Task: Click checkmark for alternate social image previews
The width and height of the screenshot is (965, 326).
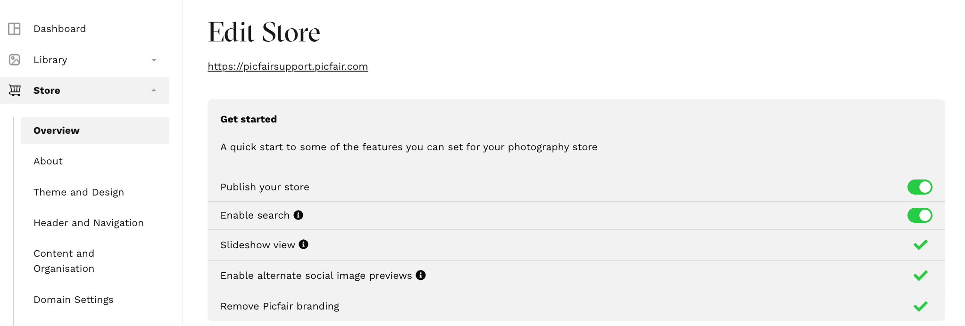Action: point(920,275)
